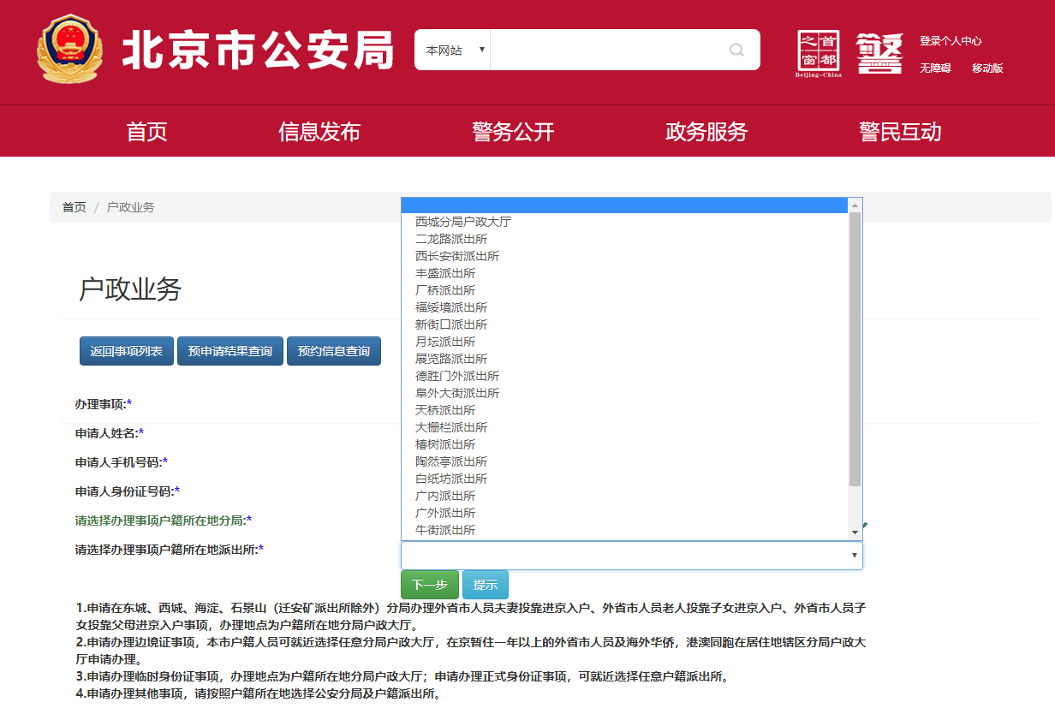Screen dimensions: 1055x714
Task: Open the 警务公开 navigation menu
Action: (513, 131)
